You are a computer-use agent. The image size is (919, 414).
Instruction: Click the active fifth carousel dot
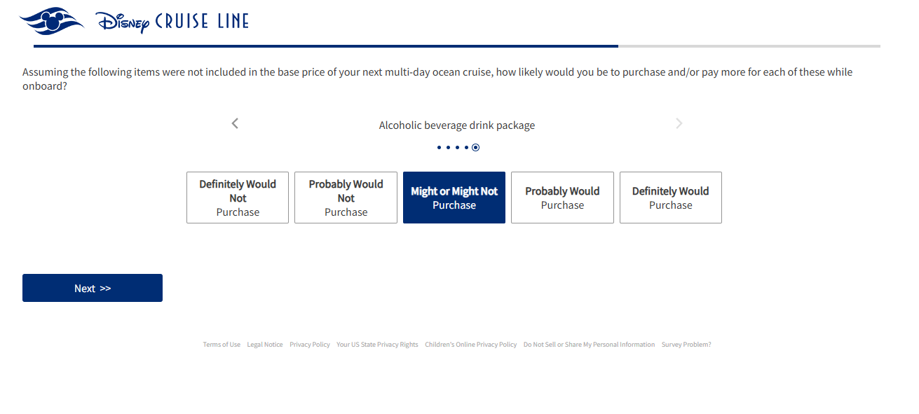(475, 147)
